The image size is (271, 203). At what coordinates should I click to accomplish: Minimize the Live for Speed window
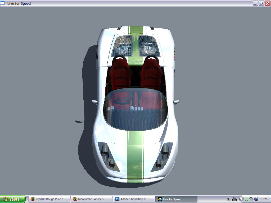[255, 3]
